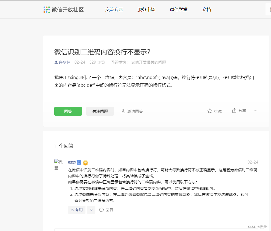Click the share arrow icon
Screen dimensions: 271x231
pyautogui.click(x=234, y=110)
